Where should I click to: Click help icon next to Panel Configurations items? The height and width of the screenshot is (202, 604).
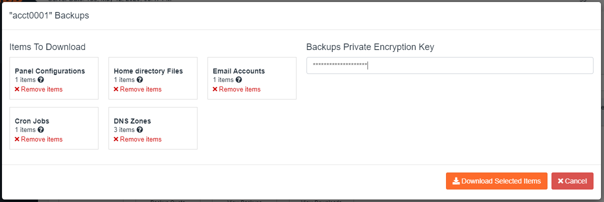coord(40,79)
